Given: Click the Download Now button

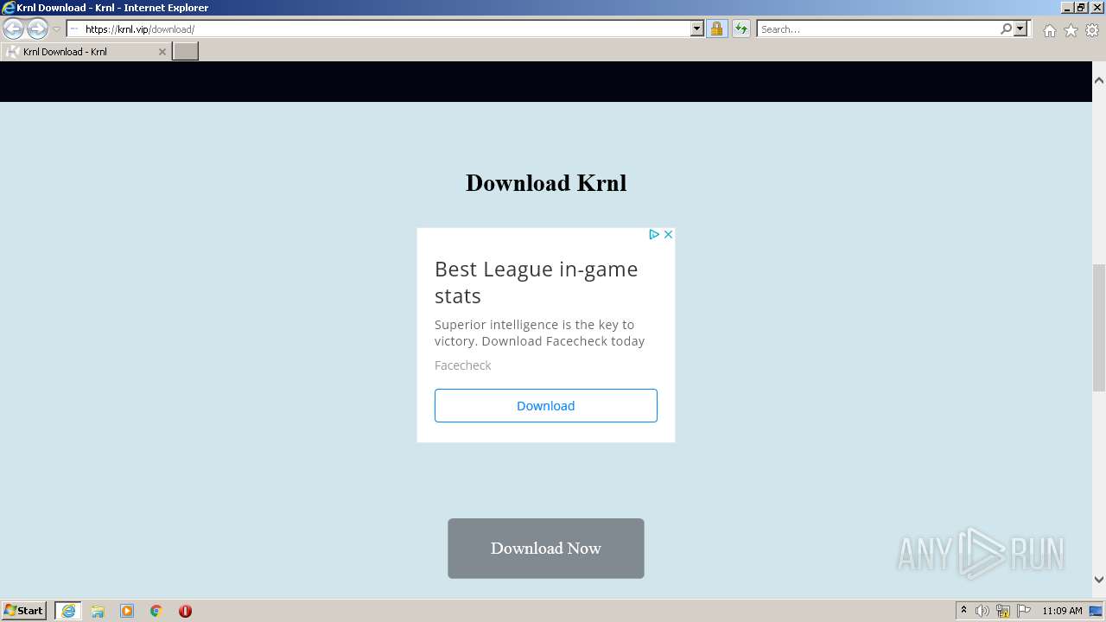Looking at the screenshot, I should (546, 549).
